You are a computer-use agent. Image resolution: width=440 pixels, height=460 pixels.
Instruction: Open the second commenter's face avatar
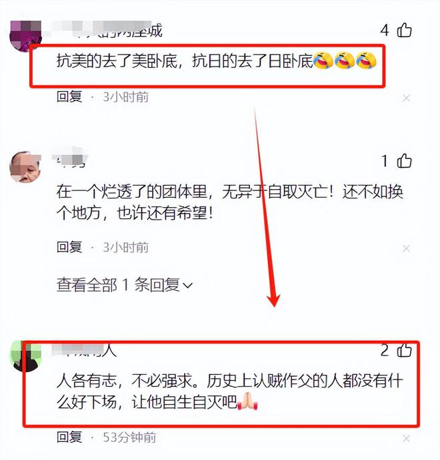pos(25,167)
